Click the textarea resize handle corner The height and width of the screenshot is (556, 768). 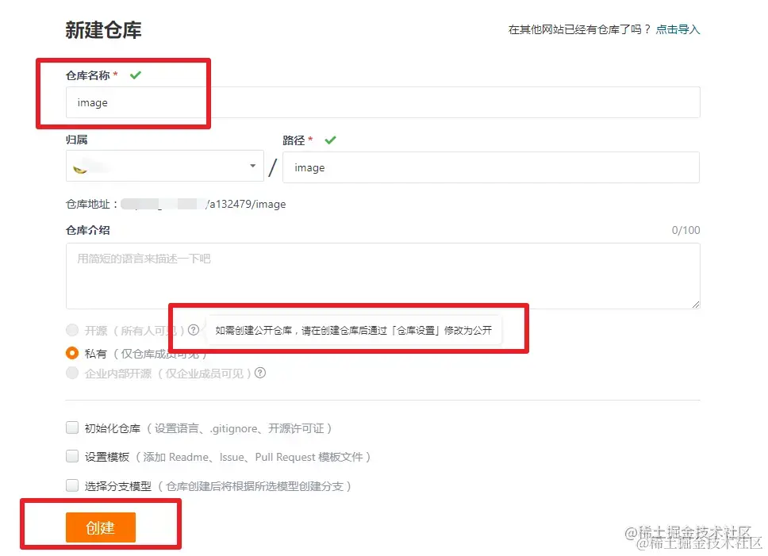pos(696,305)
